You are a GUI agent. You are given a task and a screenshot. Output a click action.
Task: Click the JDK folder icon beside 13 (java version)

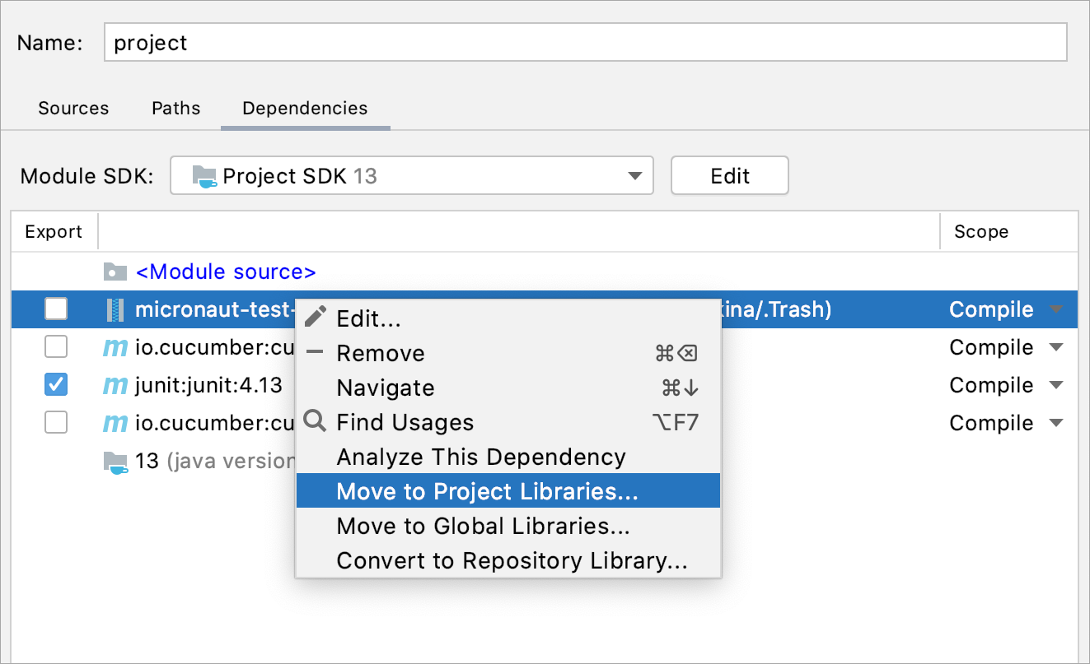tap(115, 462)
